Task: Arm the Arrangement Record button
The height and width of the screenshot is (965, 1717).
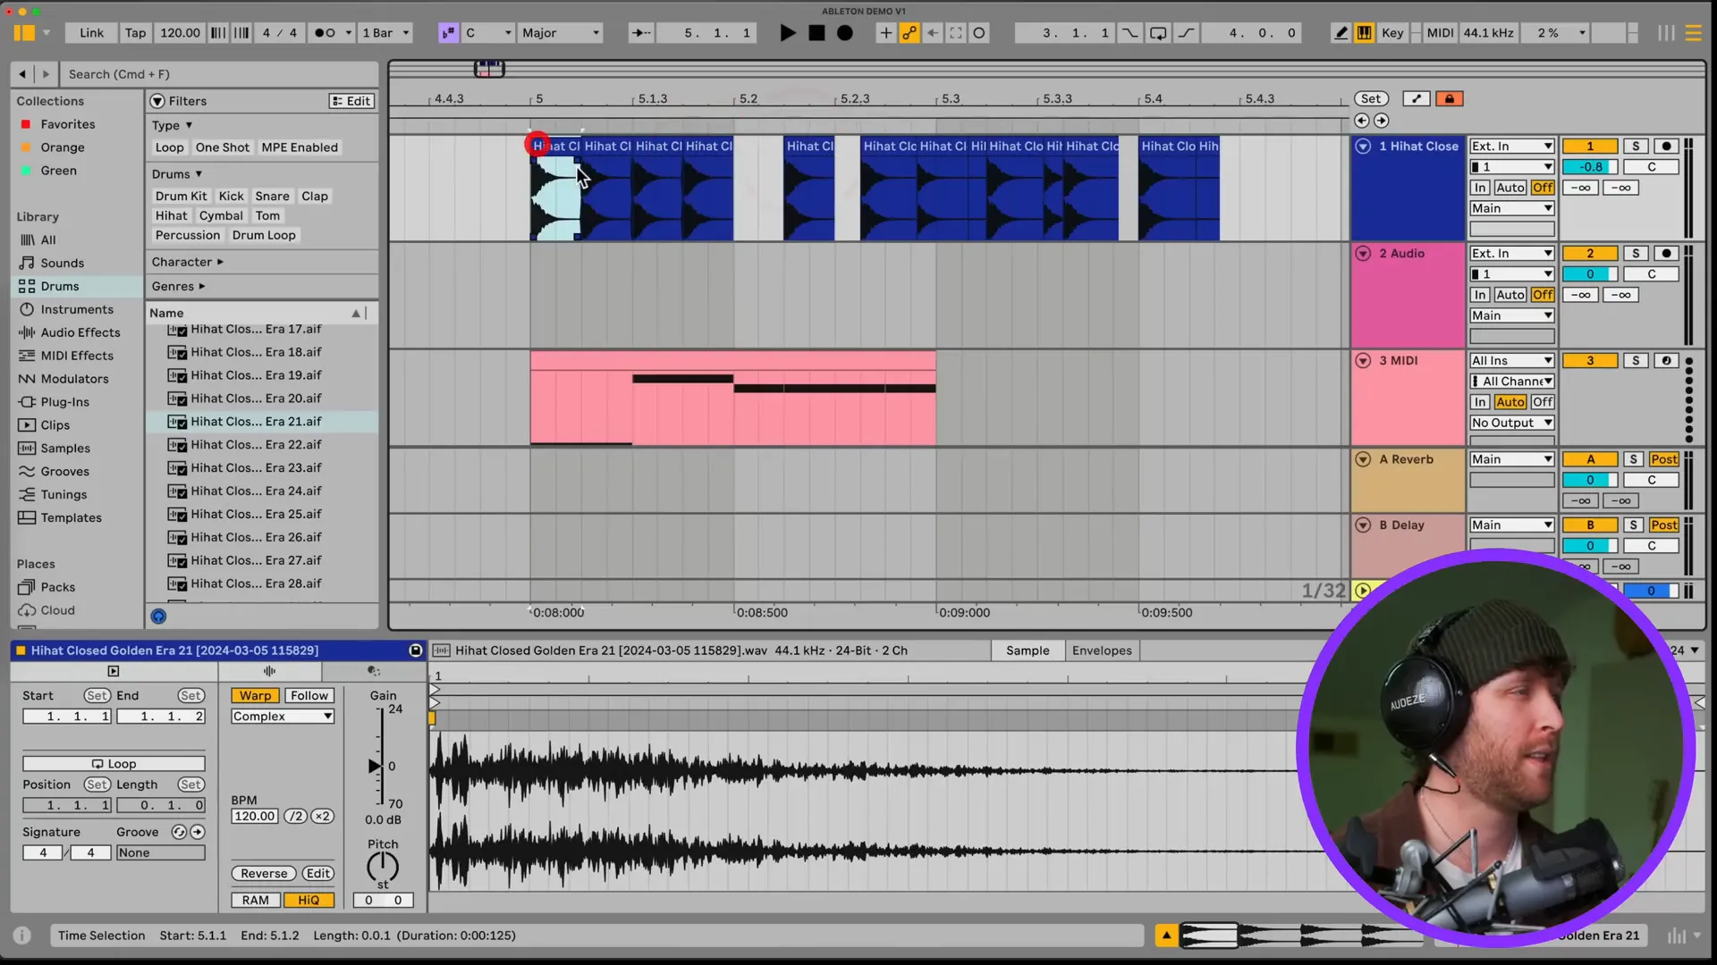Action: click(x=845, y=33)
